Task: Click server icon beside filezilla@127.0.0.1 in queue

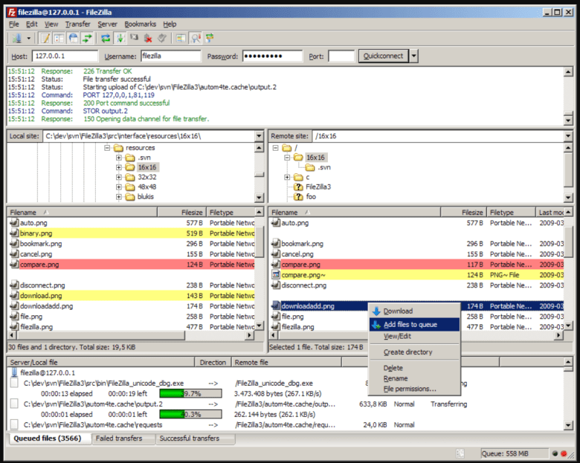Action: (x=14, y=372)
